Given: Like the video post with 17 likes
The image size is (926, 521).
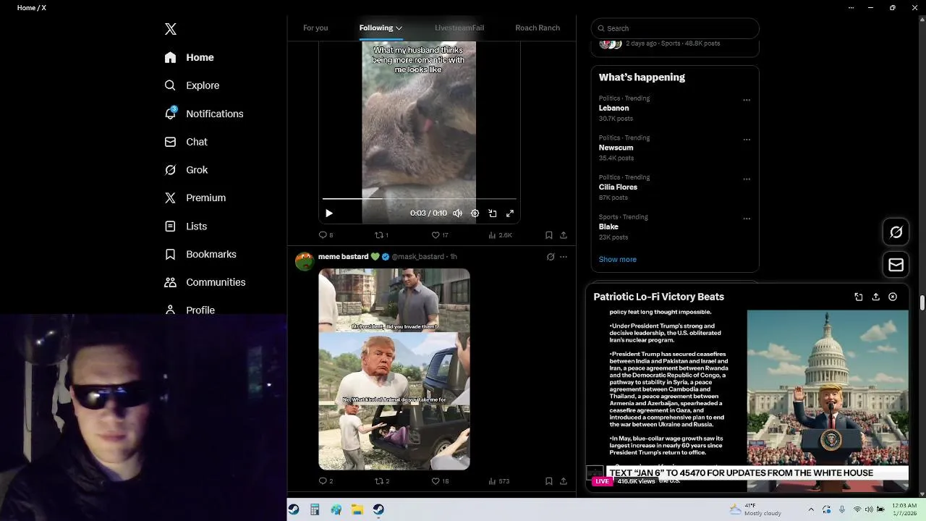Looking at the screenshot, I should (440, 235).
